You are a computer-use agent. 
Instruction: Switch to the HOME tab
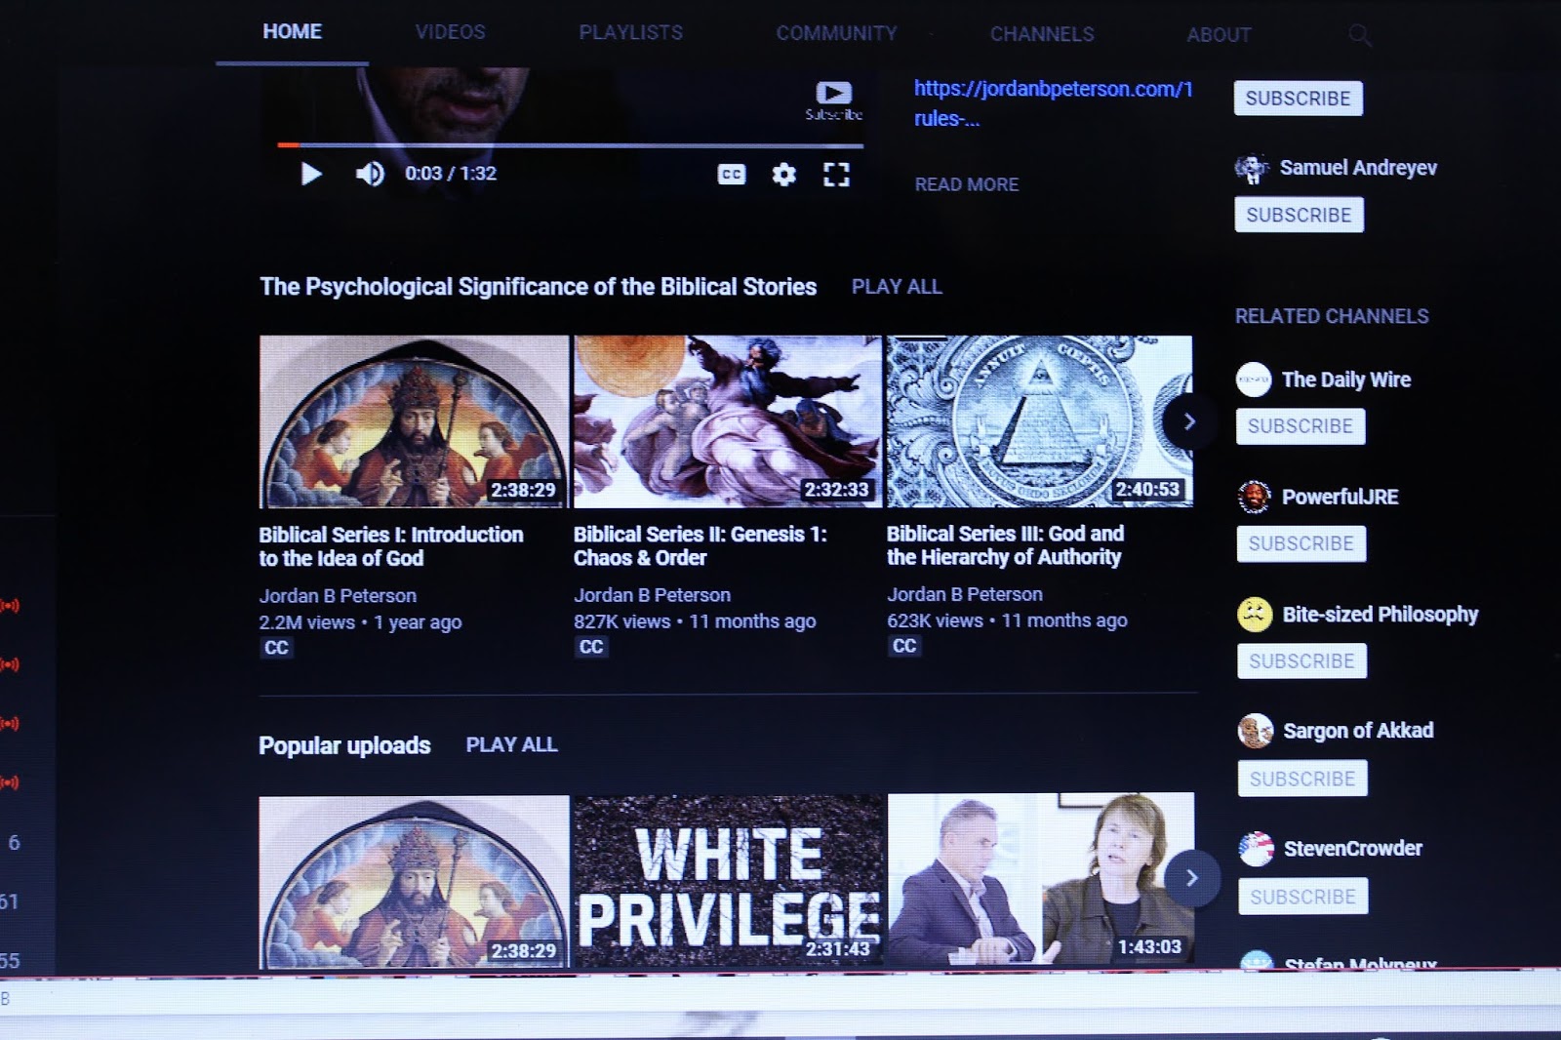292,31
